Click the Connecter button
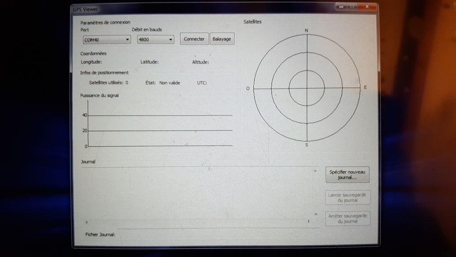456x257 pixels. pos(194,39)
